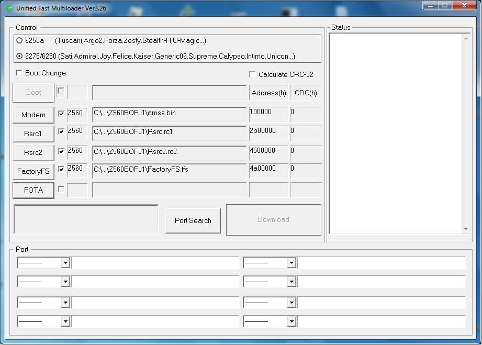482x345 pixels.
Task: Click Modem address field 100000
Action: coord(268,114)
